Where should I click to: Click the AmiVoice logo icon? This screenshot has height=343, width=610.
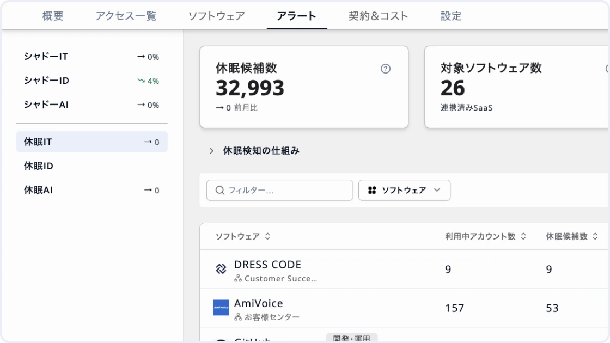[221, 308]
